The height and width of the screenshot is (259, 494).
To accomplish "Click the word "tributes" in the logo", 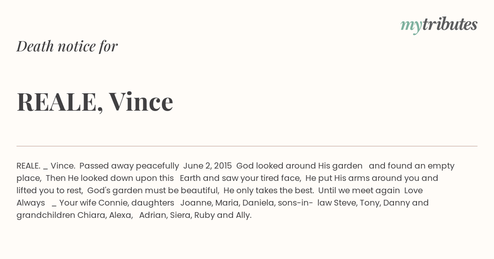I will pos(450,24).
